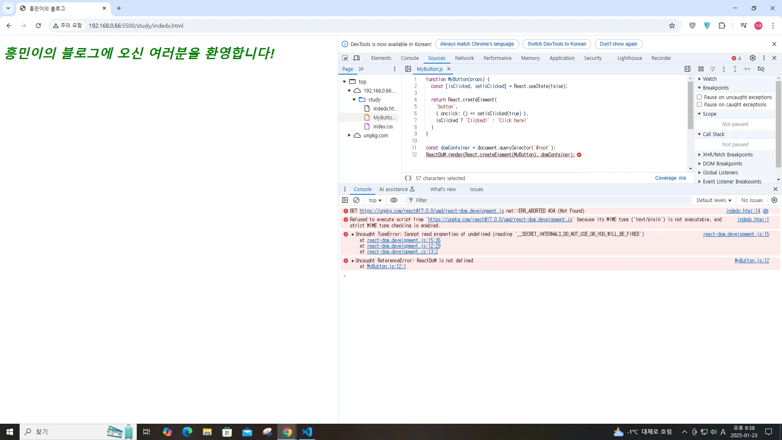Viewport: 782px width, 440px height.
Task: Open the top context dropdown
Action: tap(375, 200)
